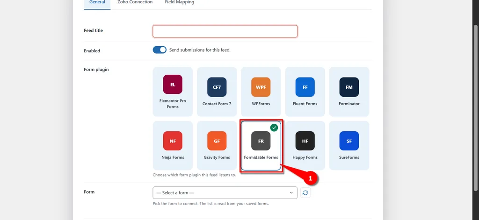This screenshot has width=479, height=220.
Task: Choose the Forminator FM icon
Action: pos(349,87)
